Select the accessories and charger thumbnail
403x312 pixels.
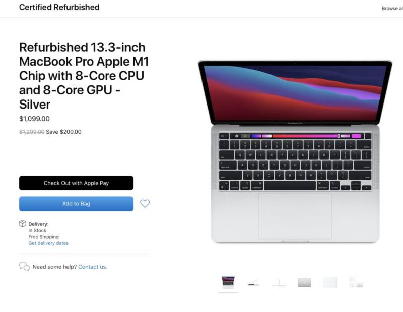356,282
